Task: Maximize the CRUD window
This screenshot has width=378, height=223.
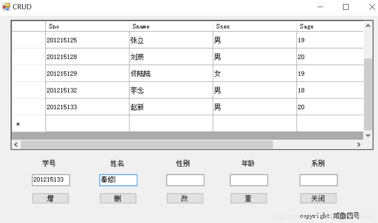Action: pyautogui.click(x=346, y=7)
